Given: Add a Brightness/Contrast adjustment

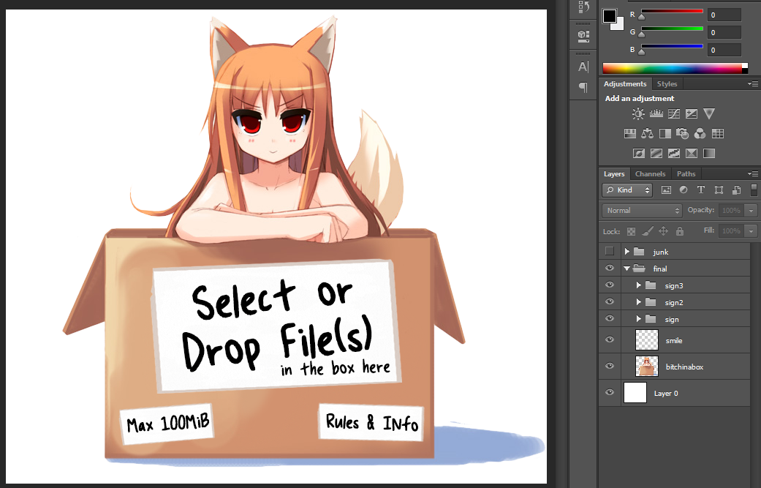Looking at the screenshot, I should coord(638,113).
